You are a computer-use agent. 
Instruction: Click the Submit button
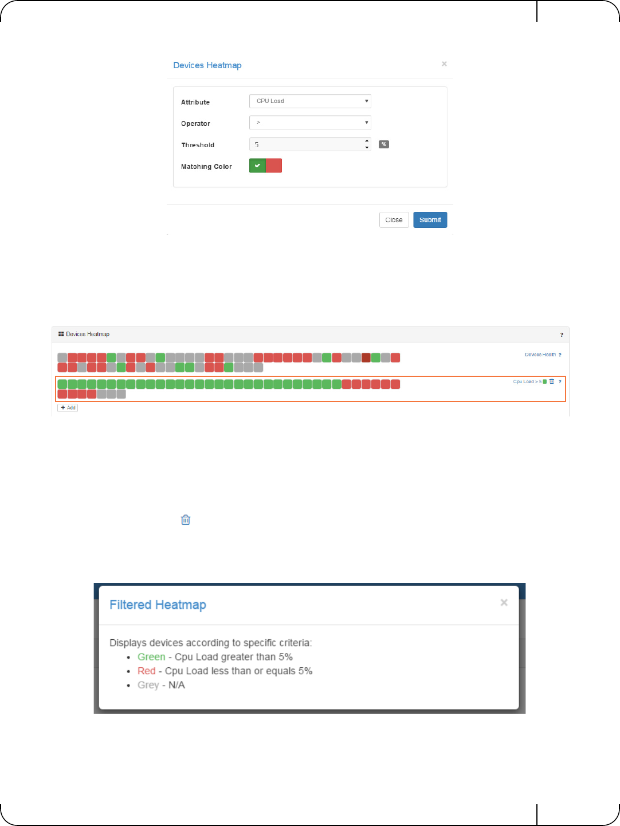point(430,220)
